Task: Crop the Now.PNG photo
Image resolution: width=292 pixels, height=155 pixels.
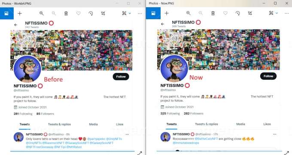Action: [250, 13]
